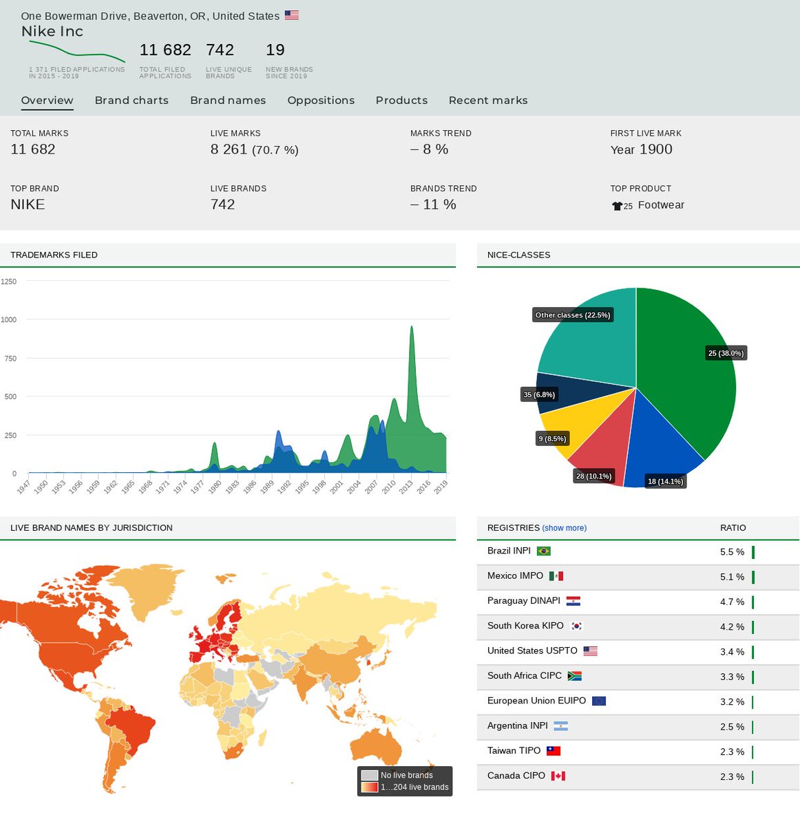800x826 pixels.
Task: Click the Taiwan flag icon
Action: tap(554, 751)
